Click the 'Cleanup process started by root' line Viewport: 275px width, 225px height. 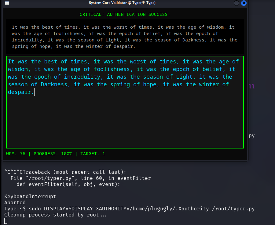click(55, 215)
